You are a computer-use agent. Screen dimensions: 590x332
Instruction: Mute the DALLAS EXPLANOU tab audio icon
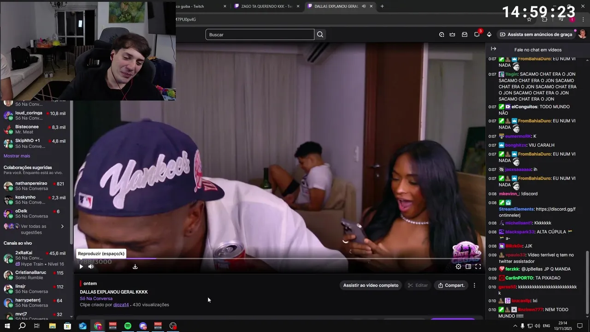364,6
